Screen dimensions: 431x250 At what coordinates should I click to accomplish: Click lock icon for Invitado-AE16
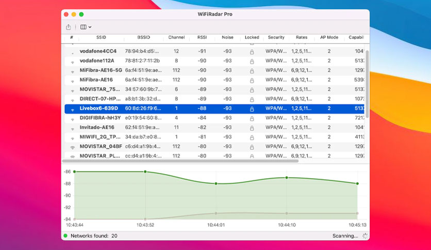(x=252, y=128)
